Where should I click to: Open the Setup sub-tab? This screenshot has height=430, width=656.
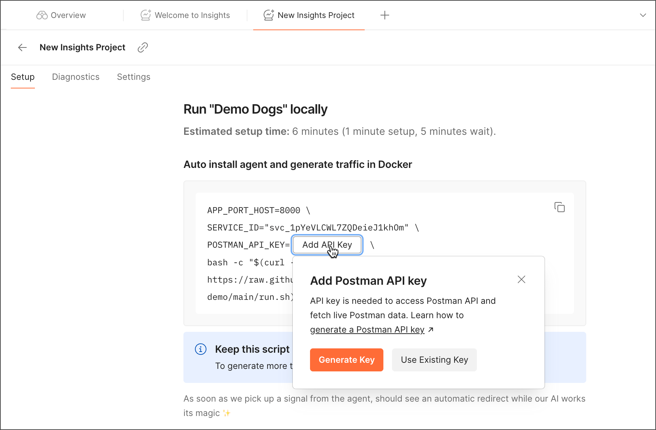point(23,77)
